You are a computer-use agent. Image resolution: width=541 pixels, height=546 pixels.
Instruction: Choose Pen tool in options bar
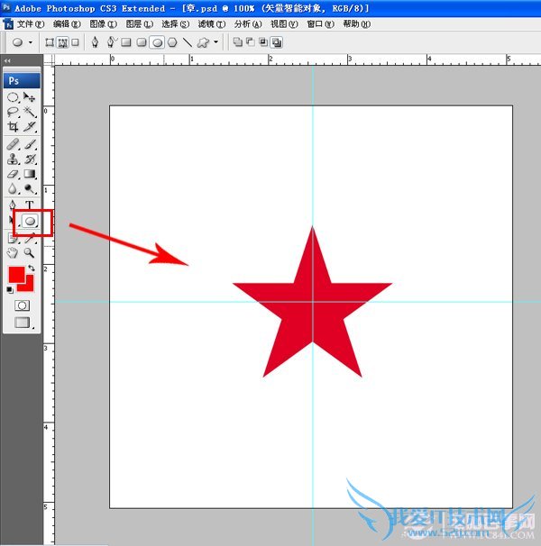[x=95, y=42]
